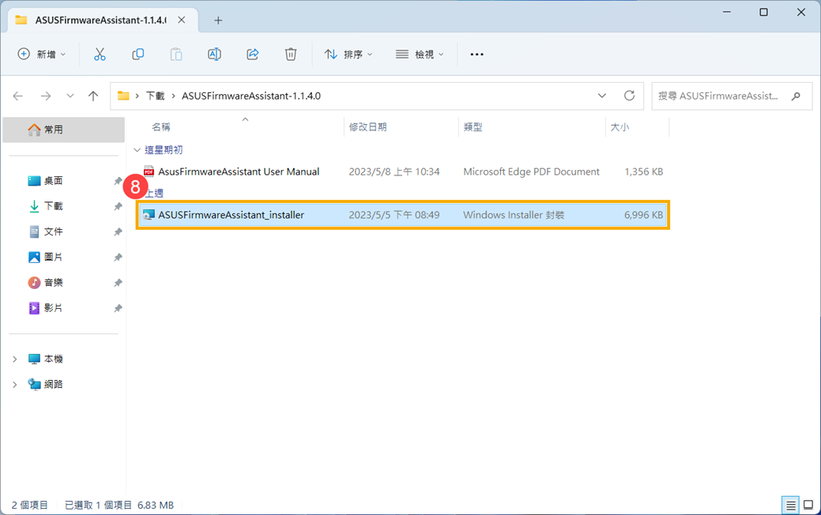This screenshot has height=515, width=821.
Task: Select ASUSFirmwareAssistant_installer file
Action: 403,215
